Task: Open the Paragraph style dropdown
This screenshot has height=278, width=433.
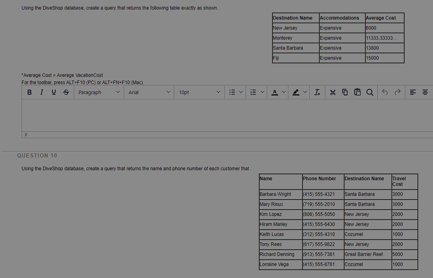Action: coord(99,92)
